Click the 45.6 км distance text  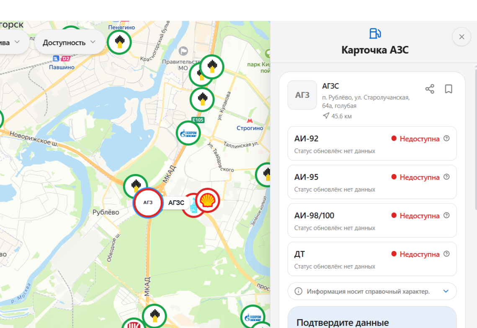342,116
